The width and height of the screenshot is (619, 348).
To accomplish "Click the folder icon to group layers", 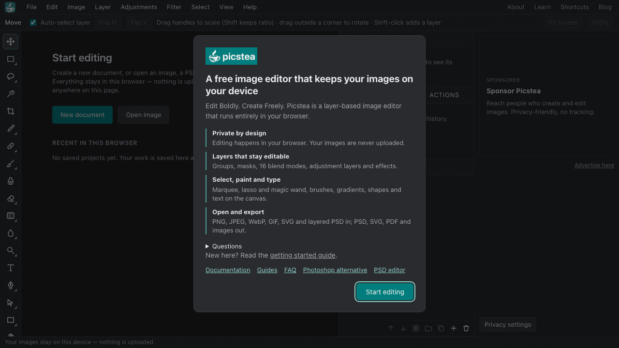I will click(428, 328).
